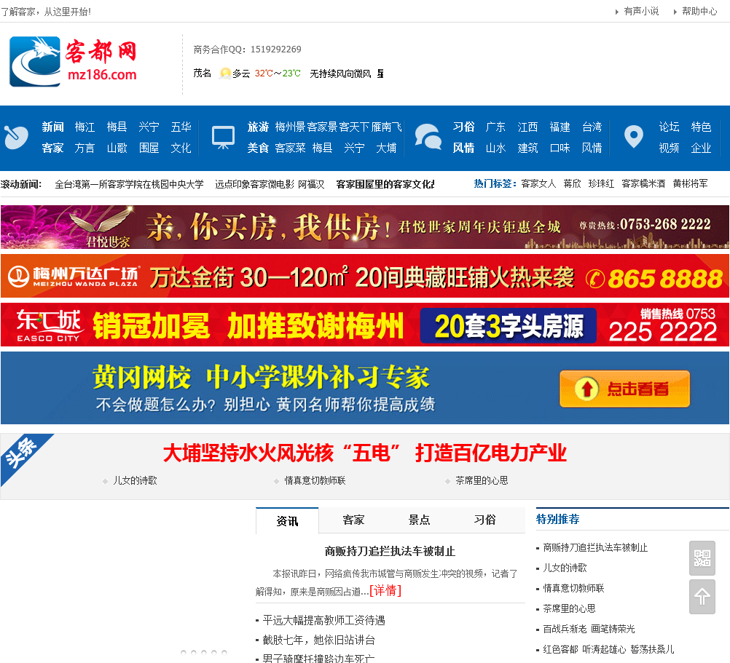Click hot tag 客家糯米酒

coord(643,183)
